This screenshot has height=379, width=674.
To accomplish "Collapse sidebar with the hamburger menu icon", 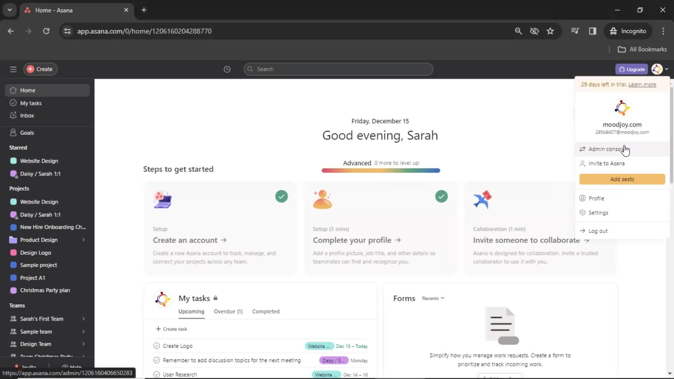I will 13,69.
